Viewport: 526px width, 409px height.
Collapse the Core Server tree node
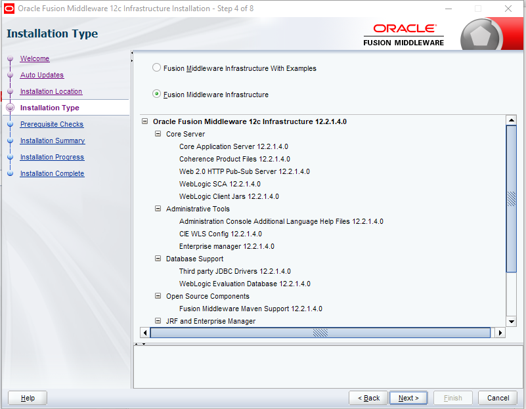158,134
